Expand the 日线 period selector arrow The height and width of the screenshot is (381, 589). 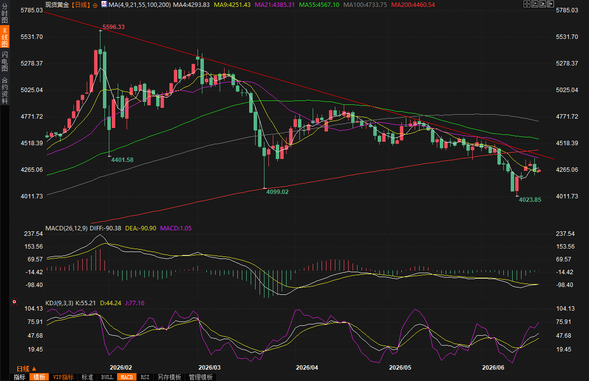[34, 369]
